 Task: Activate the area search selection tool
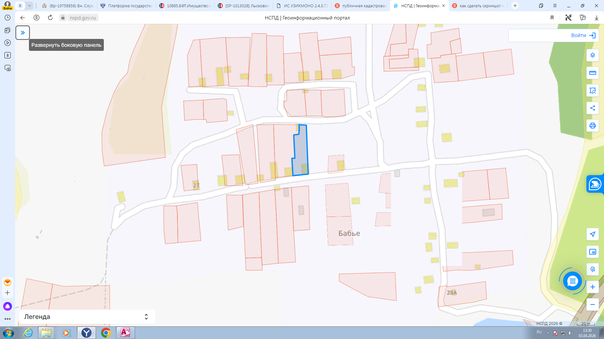593,90
